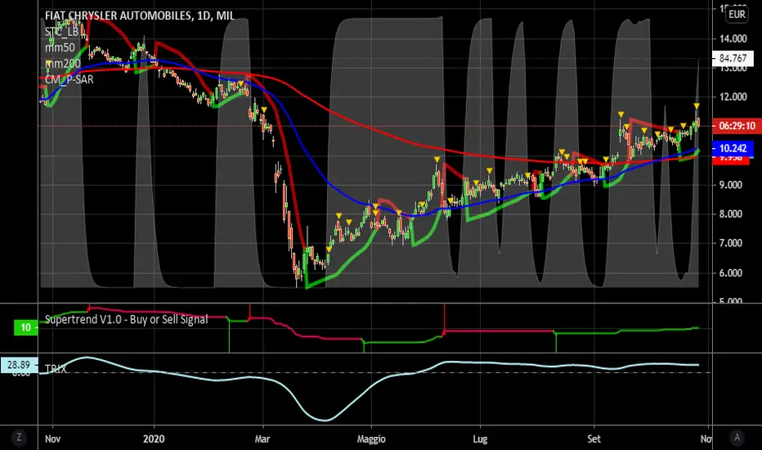Click the 84.767 price label

pos(733,58)
